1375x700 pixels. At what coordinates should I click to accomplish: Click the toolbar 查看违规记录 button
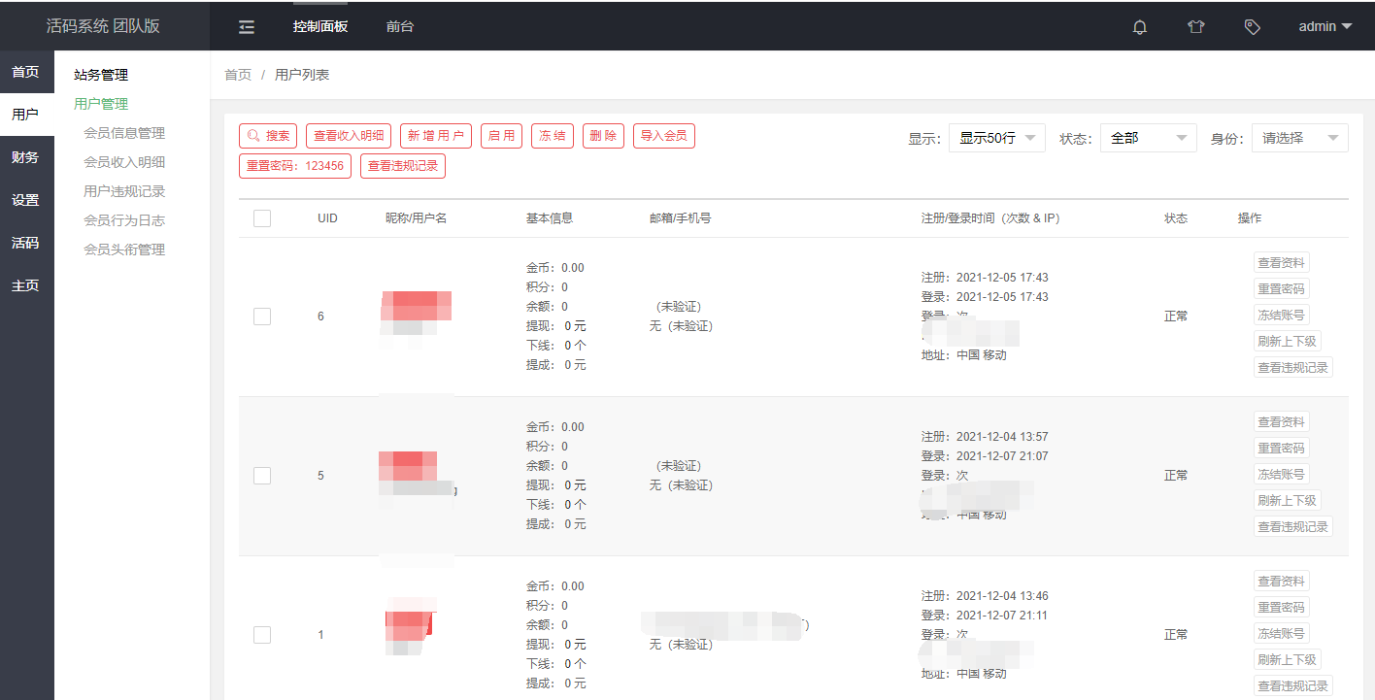click(403, 166)
